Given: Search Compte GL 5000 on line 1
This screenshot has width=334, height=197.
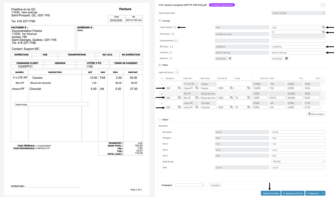Looking at the screenshot, I should [231, 88].
